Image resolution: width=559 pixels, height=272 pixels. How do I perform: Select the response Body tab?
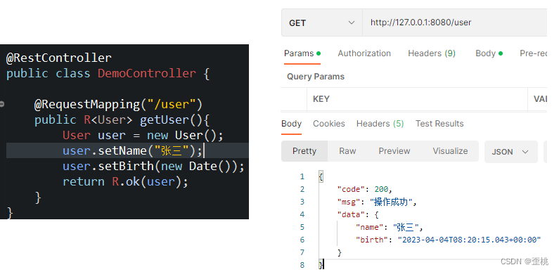coord(291,124)
